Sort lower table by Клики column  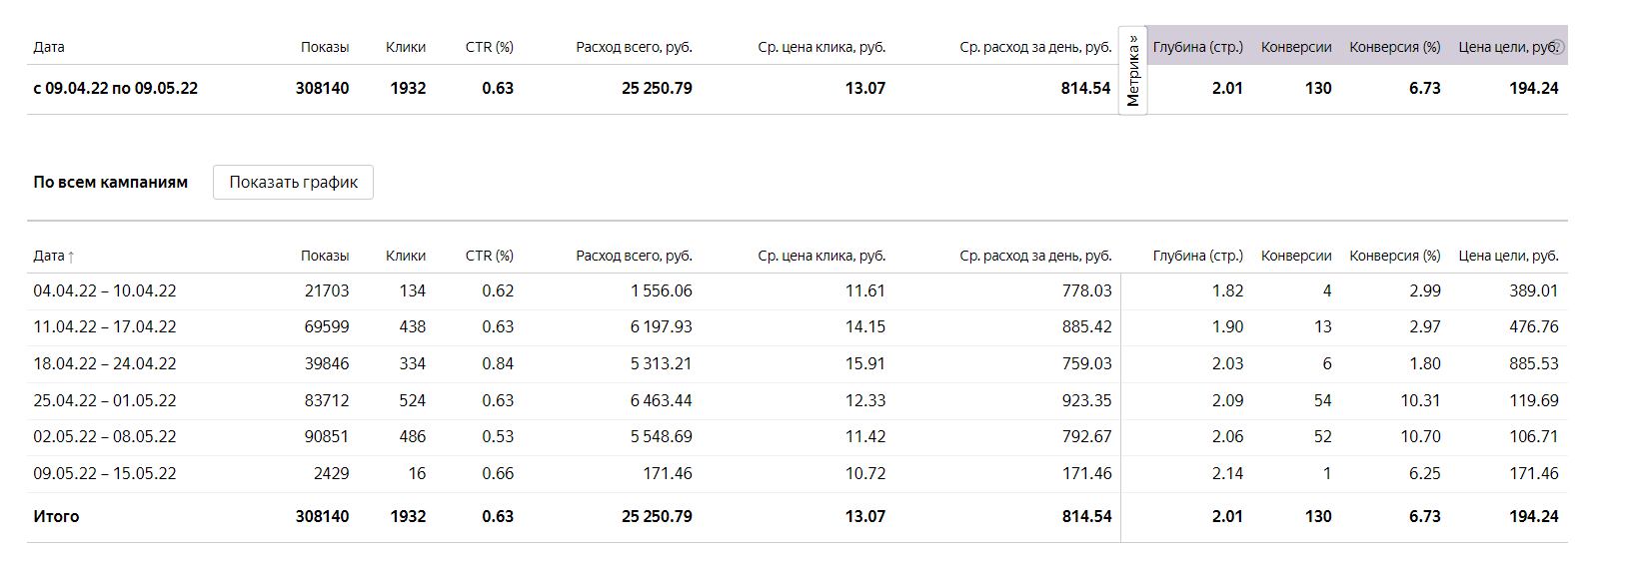point(406,256)
